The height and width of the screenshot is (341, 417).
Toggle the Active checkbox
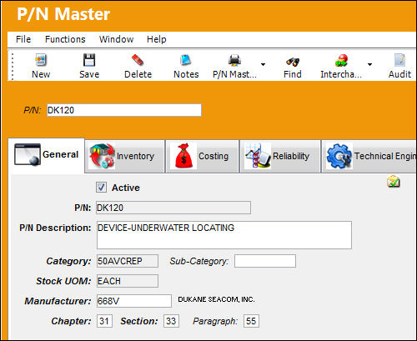101,188
